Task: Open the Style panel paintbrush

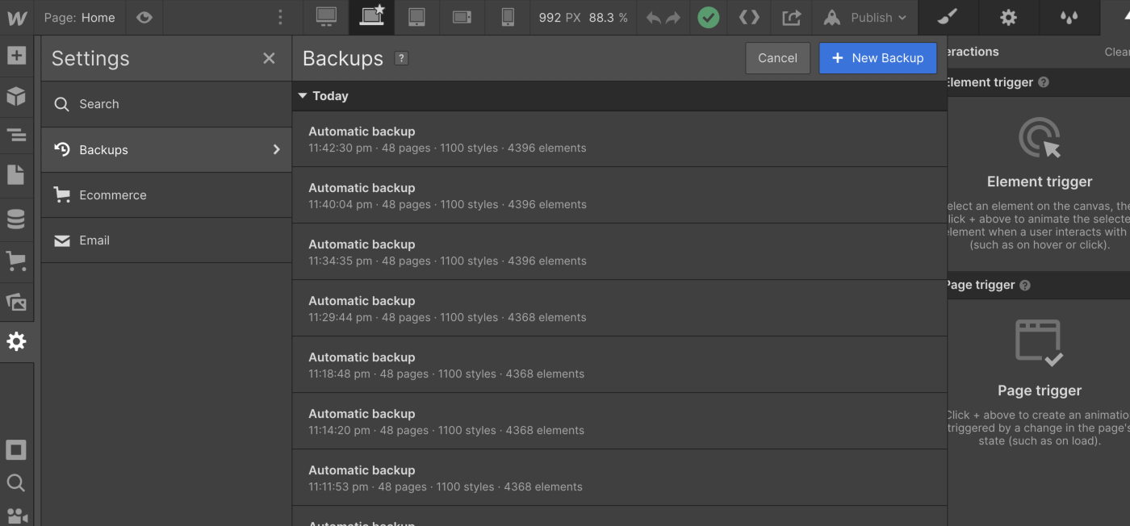Action: [x=947, y=17]
